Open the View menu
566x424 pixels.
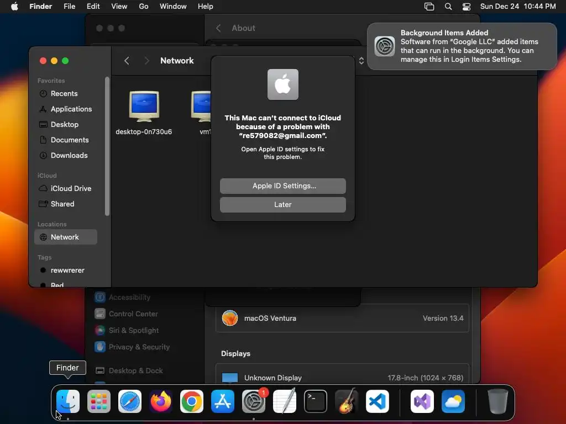pos(119,7)
